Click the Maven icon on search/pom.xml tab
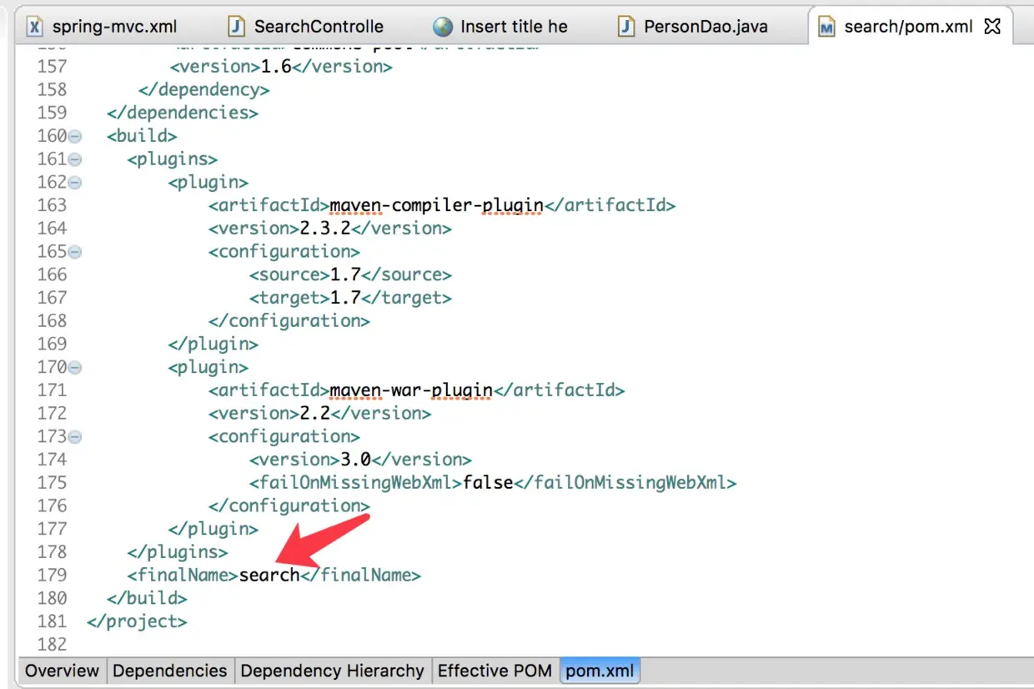This screenshot has width=1034, height=689. (x=826, y=28)
